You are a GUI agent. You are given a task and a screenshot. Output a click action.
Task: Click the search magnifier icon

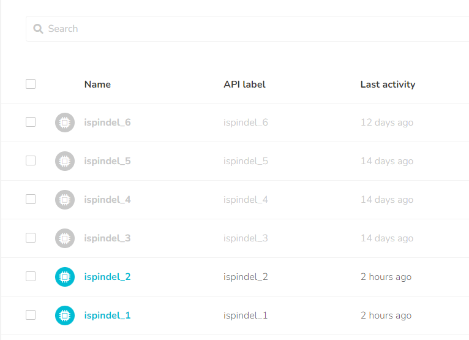pos(38,29)
